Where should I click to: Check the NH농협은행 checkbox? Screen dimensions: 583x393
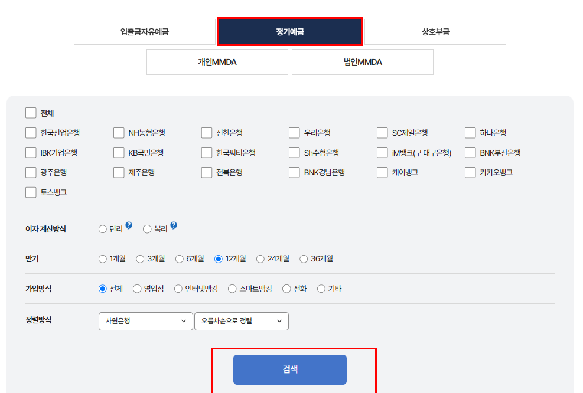click(x=118, y=133)
